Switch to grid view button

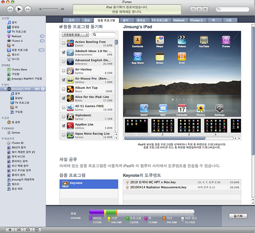[x=199, y=9]
